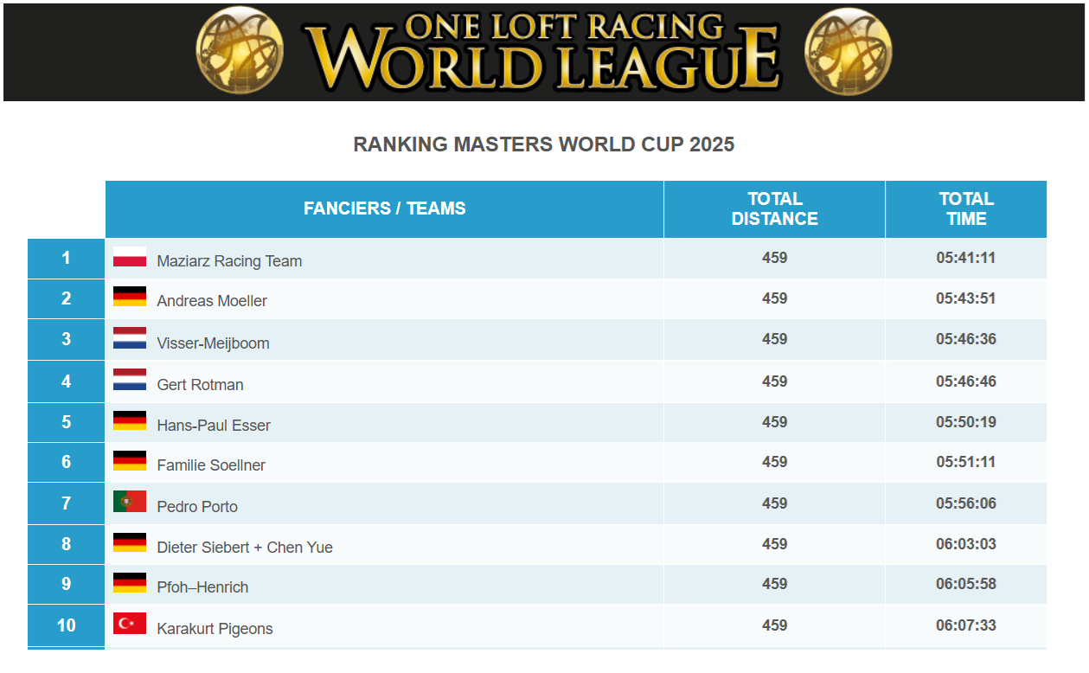1089x673 pixels.
Task: Click rank number 6 cell
Action: (66, 463)
